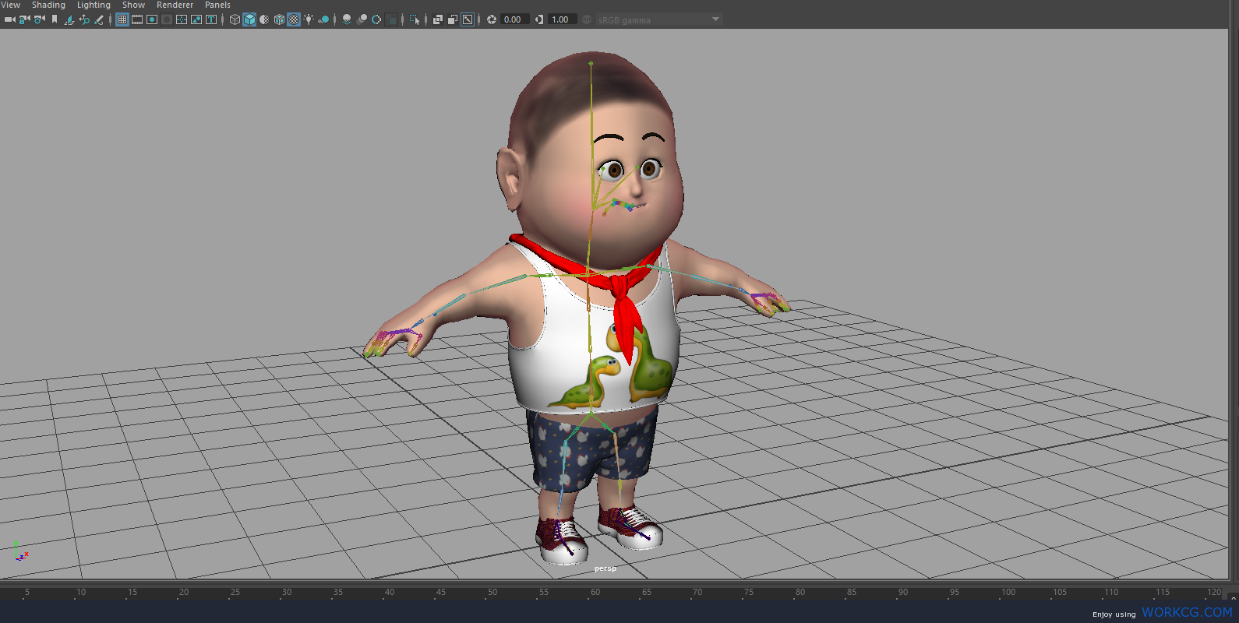Jump to frame 5 on the timeline

(x=27, y=593)
